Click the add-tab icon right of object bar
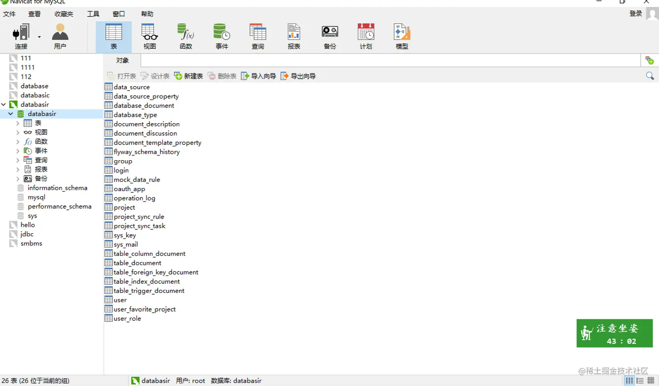The image size is (659, 386). [x=649, y=60]
